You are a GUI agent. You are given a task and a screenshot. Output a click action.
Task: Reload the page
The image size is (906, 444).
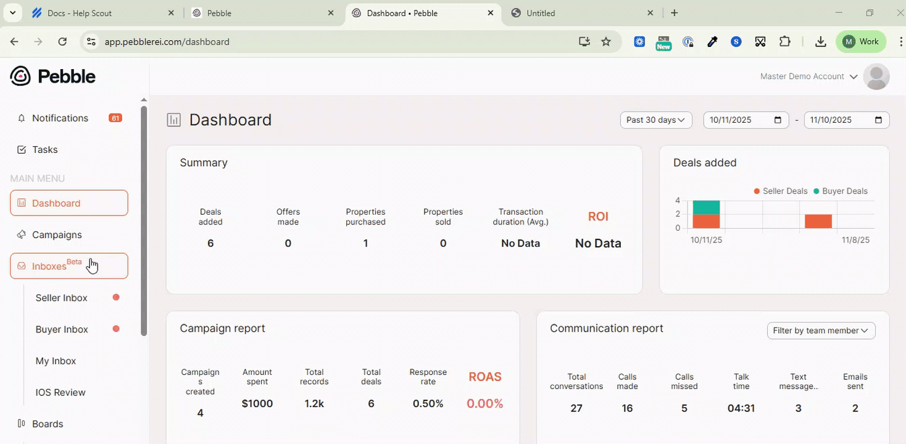tap(62, 42)
